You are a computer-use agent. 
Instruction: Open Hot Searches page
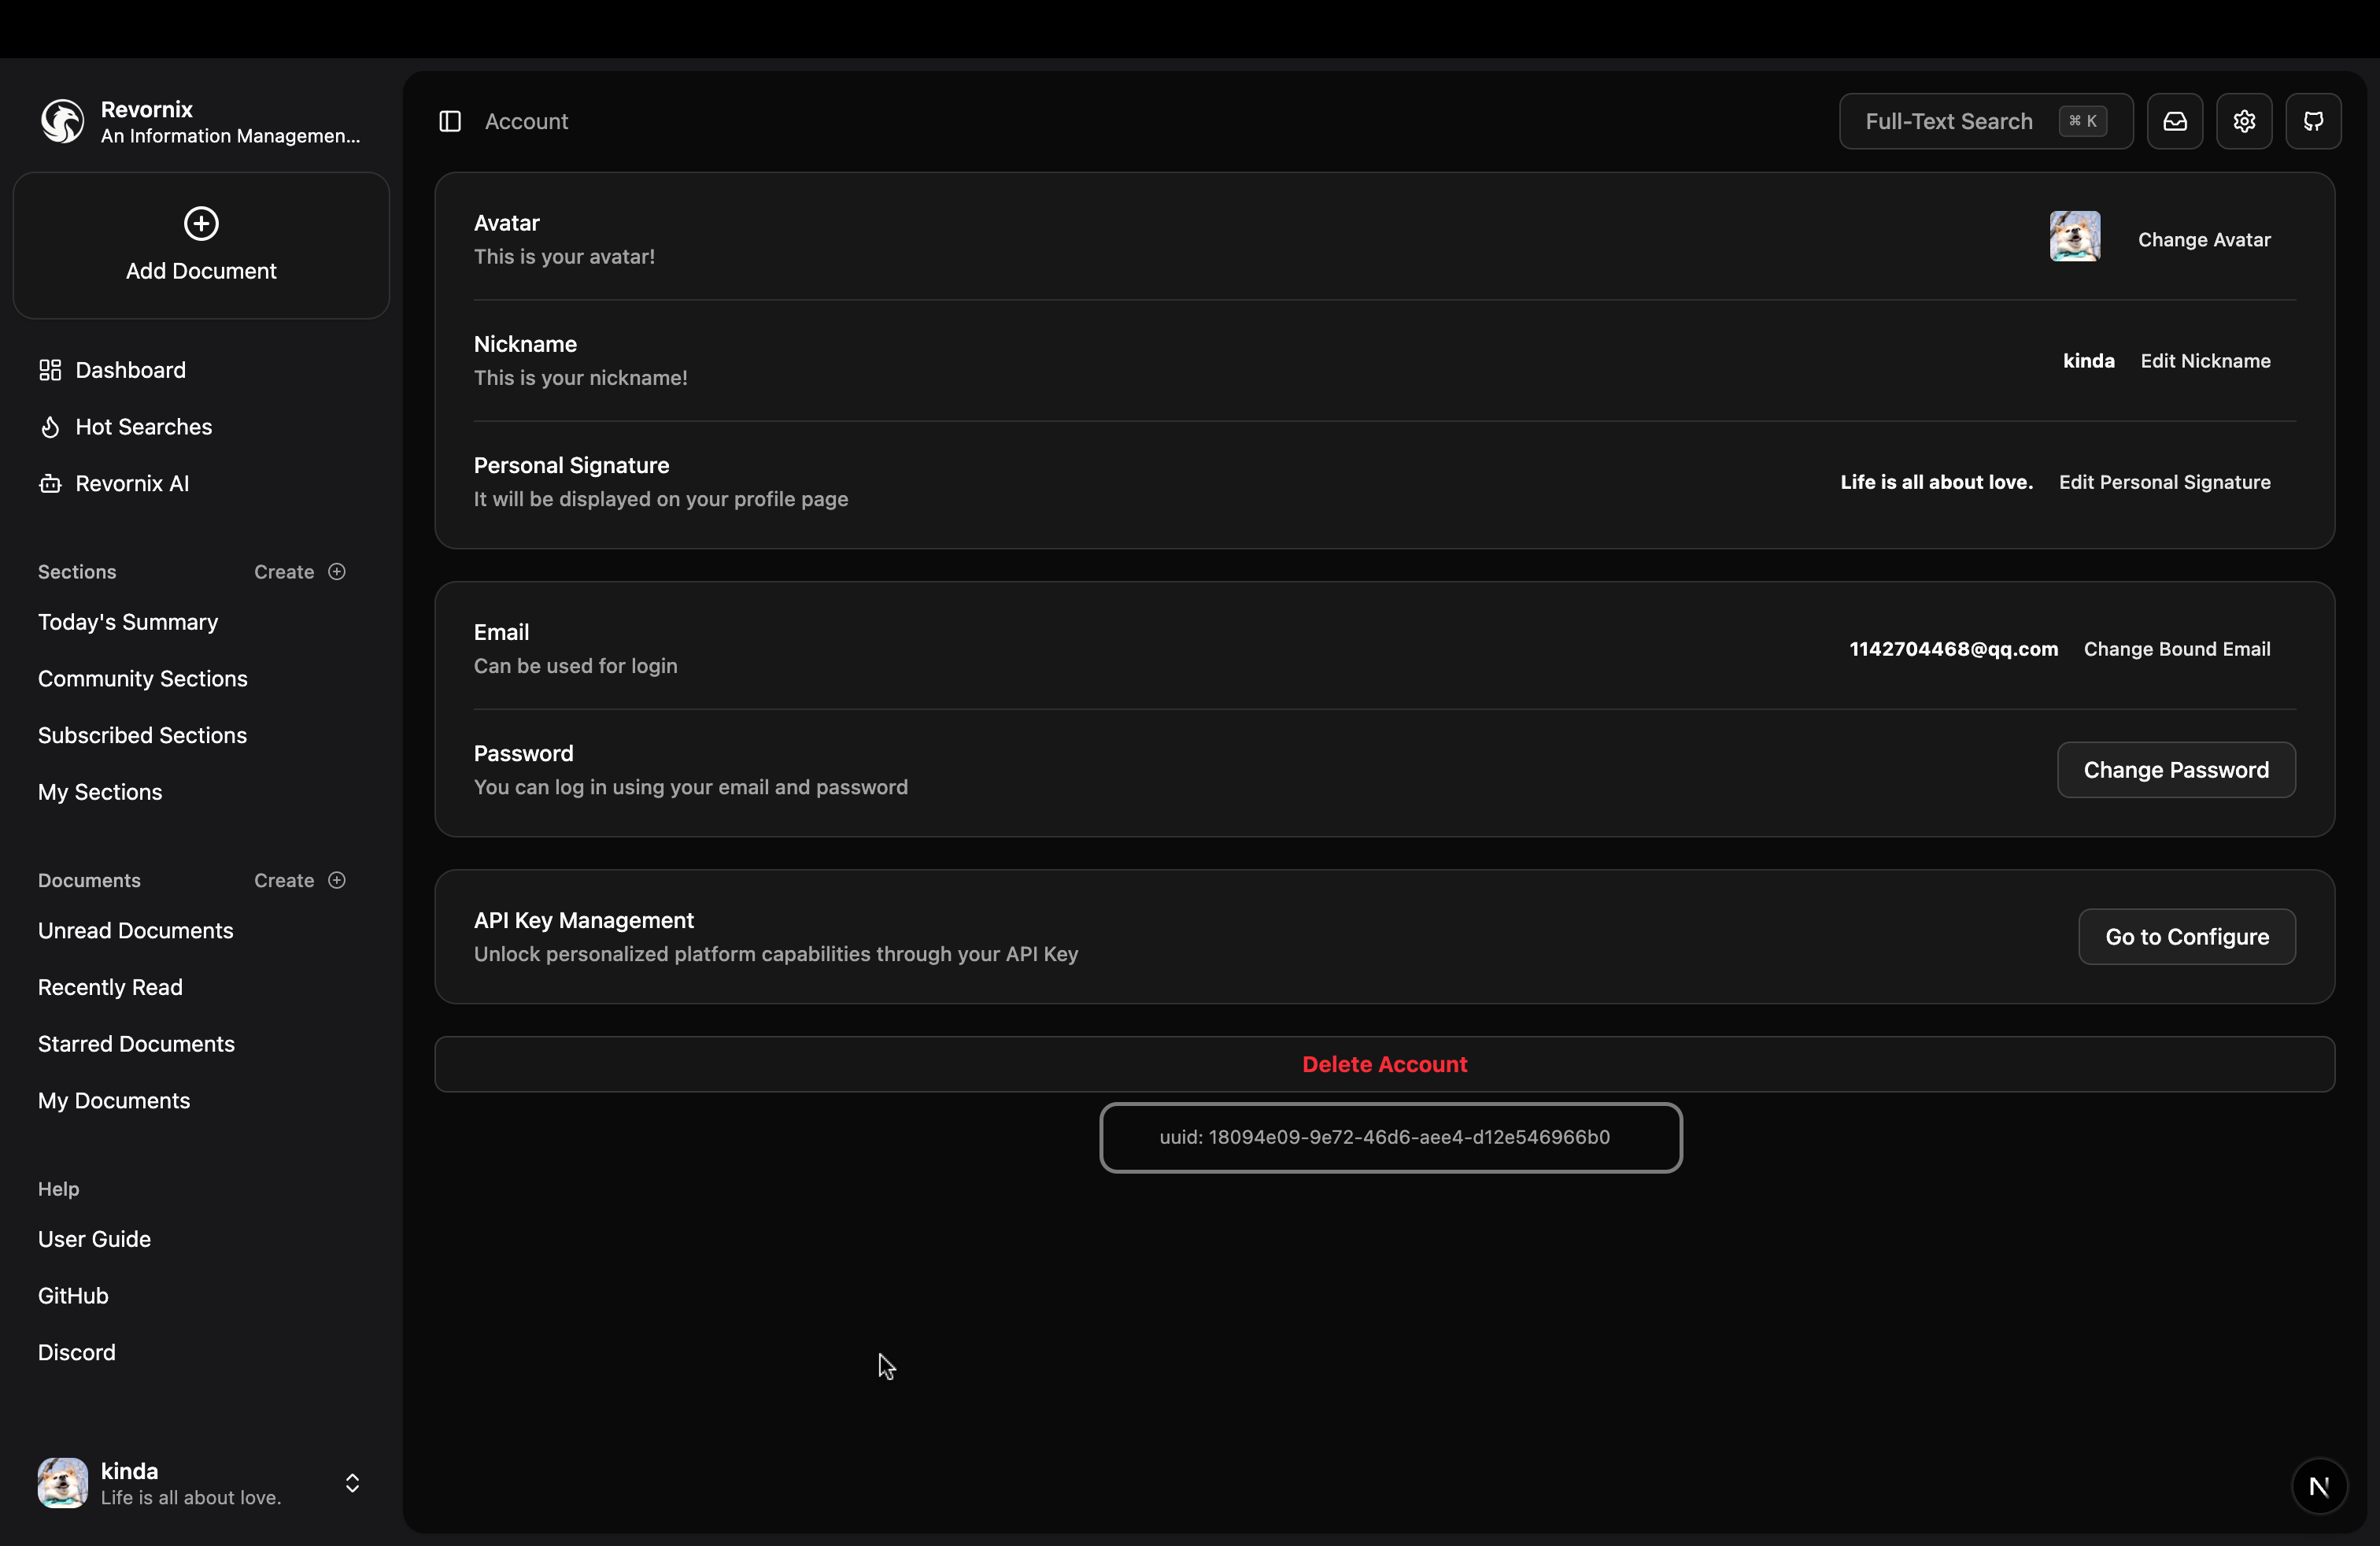[x=144, y=427]
